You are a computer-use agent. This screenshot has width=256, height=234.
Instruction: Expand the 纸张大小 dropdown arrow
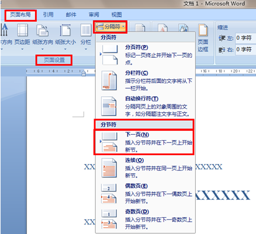(65, 49)
